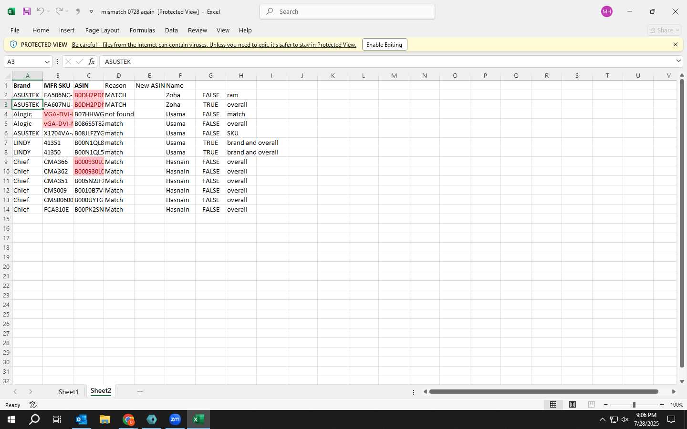Open the notification center icon
The image size is (687, 429).
pyautogui.click(x=671, y=419)
